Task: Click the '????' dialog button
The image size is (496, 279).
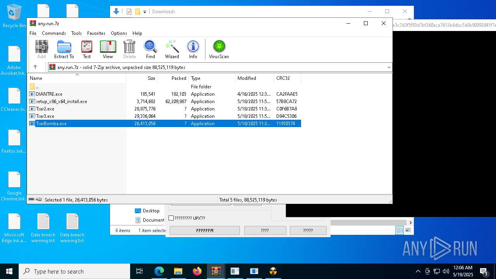Action: (x=265, y=231)
